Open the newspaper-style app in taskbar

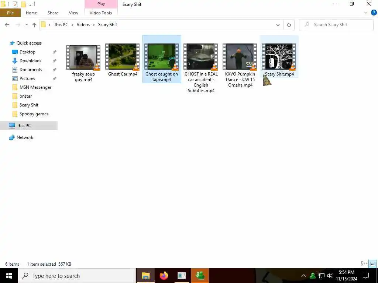click(182, 276)
